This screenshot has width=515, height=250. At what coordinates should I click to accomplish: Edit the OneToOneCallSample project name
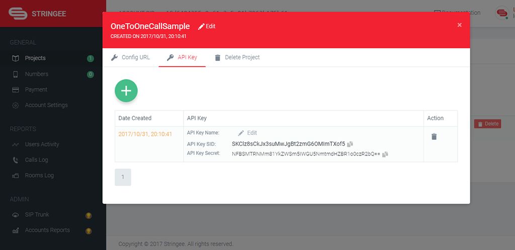click(207, 26)
